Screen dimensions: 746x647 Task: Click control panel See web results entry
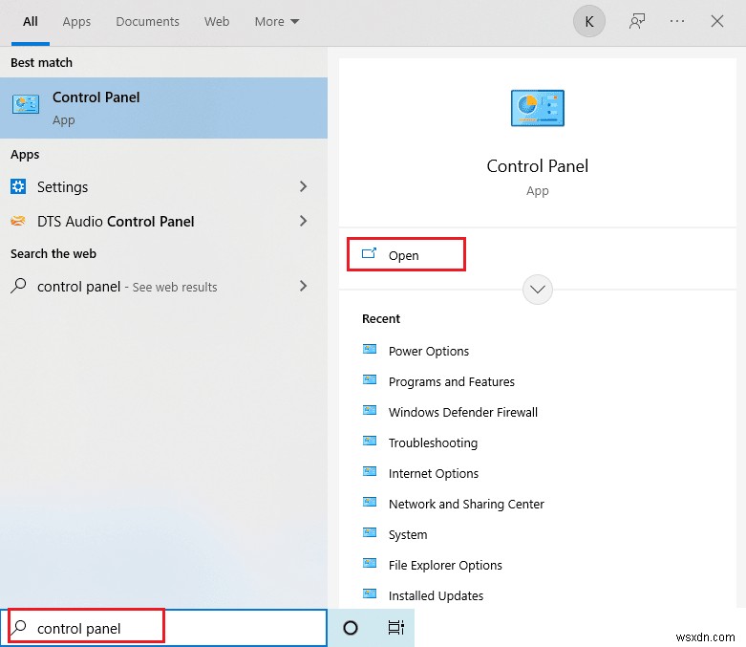[x=163, y=286]
